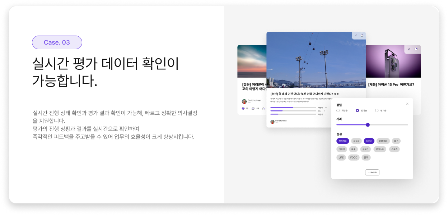
Task: Click the first progress bar on Busan card
Action: point(293,107)
